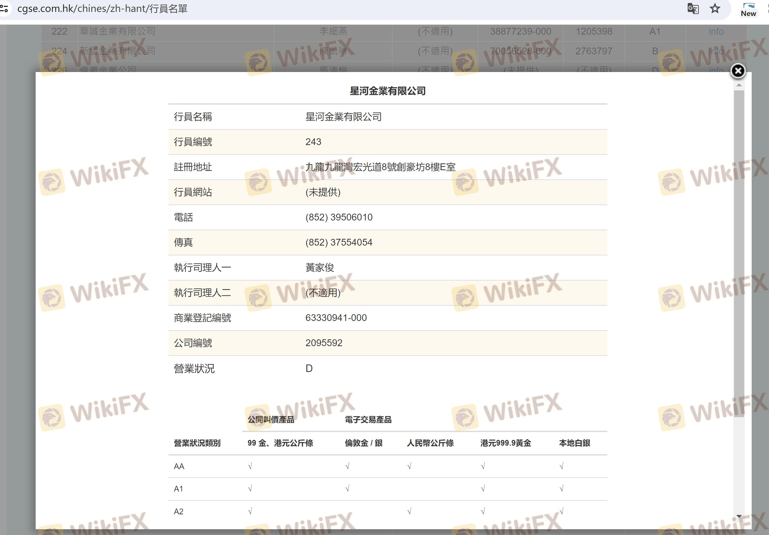769x535 pixels.
Task: Bookmark this page with the star icon
Action: (x=715, y=8)
